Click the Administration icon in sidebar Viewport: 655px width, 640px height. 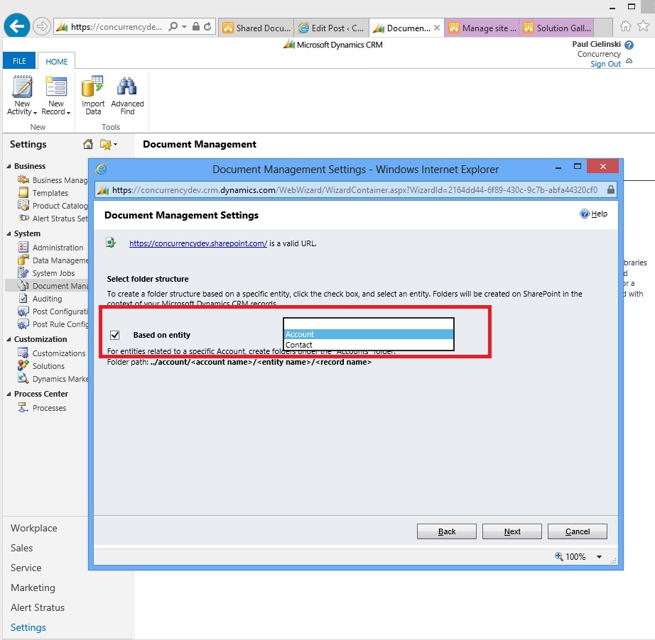(x=23, y=248)
